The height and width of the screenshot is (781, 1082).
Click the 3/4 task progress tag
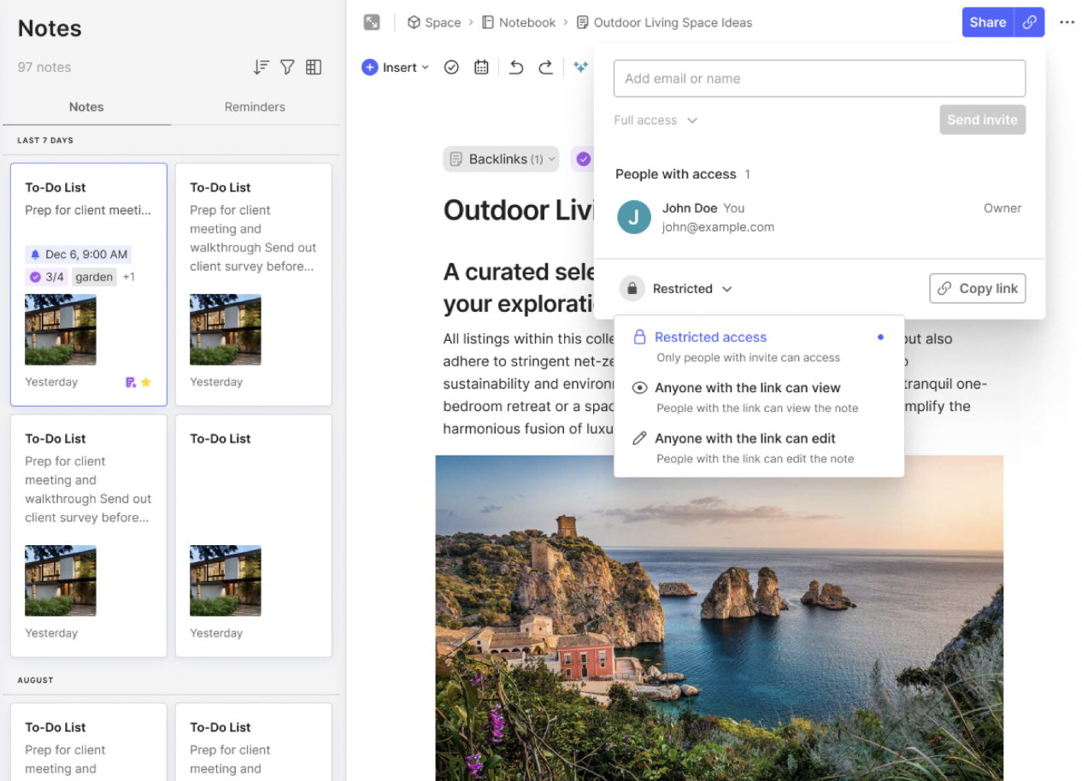tap(46, 277)
